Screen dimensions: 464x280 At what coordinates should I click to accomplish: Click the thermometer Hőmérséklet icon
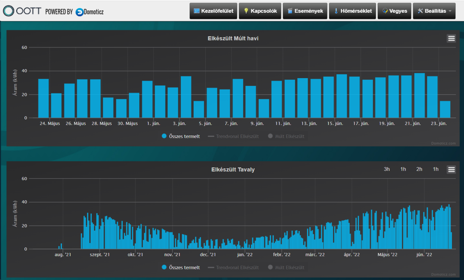[x=336, y=11]
